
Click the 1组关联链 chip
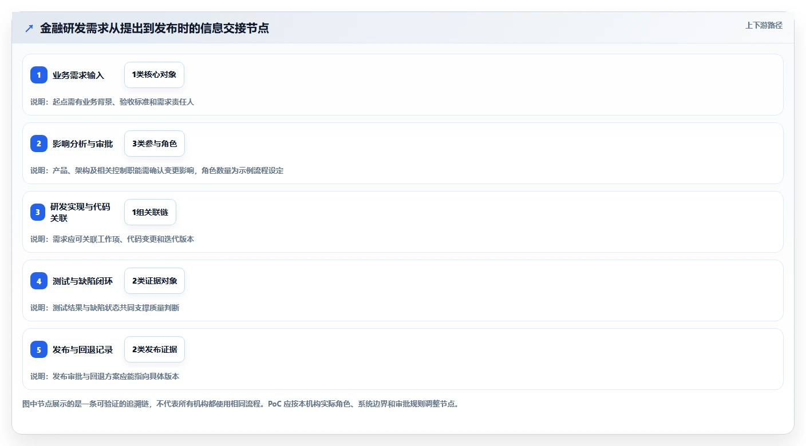pos(150,212)
